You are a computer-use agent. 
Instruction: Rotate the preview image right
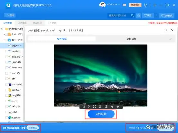click(118, 107)
